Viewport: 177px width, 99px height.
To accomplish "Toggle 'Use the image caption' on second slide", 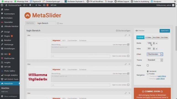I will [x=128, y=73].
